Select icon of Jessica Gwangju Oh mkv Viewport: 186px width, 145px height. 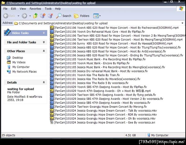[x=52, y=118]
